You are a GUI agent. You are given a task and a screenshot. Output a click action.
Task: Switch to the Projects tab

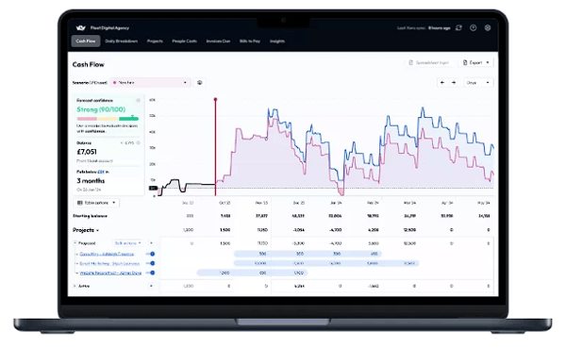click(x=155, y=41)
